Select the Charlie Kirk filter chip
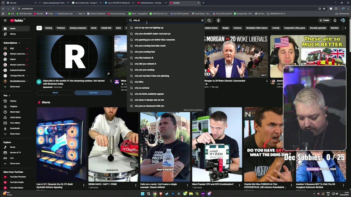This screenshot has height=197, width=351. pos(106,28)
